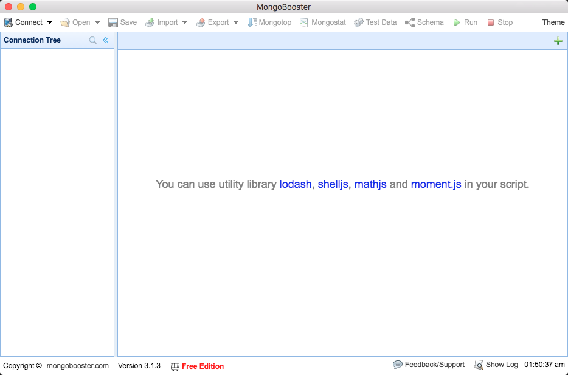The width and height of the screenshot is (568, 375).
Task: Click the yellow minimize window button
Action: [21, 7]
